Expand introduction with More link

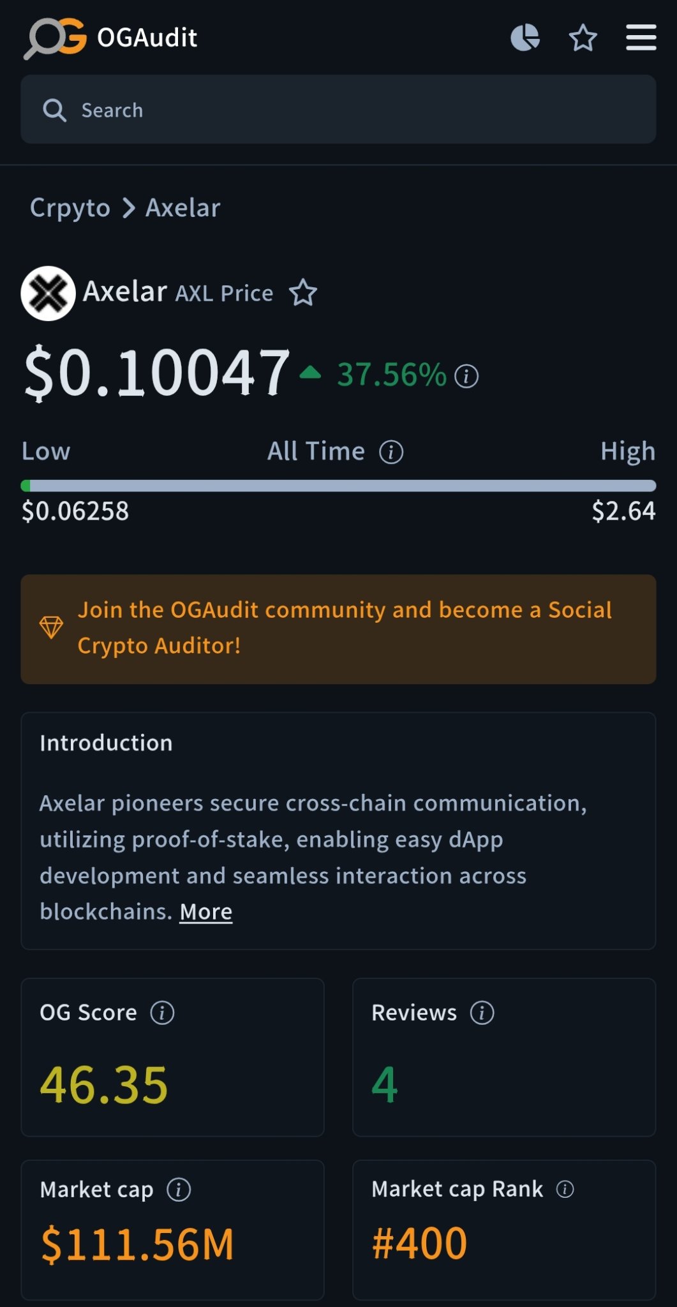tap(206, 912)
